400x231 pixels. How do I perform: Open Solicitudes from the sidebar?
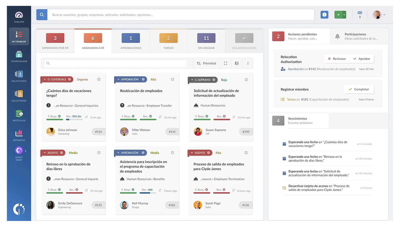click(x=19, y=76)
